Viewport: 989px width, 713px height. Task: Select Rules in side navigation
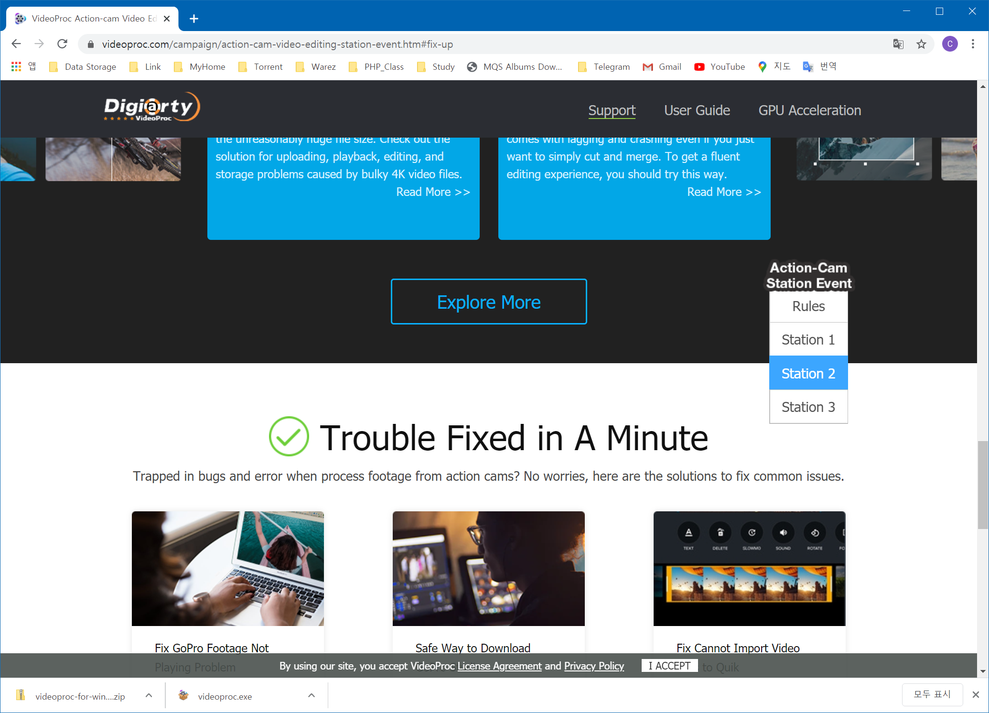[808, 306]
